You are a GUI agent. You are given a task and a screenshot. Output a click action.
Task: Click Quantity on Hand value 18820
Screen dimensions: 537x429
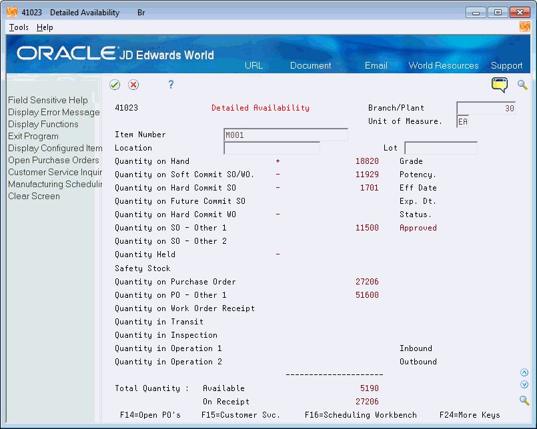click(367, 161)
